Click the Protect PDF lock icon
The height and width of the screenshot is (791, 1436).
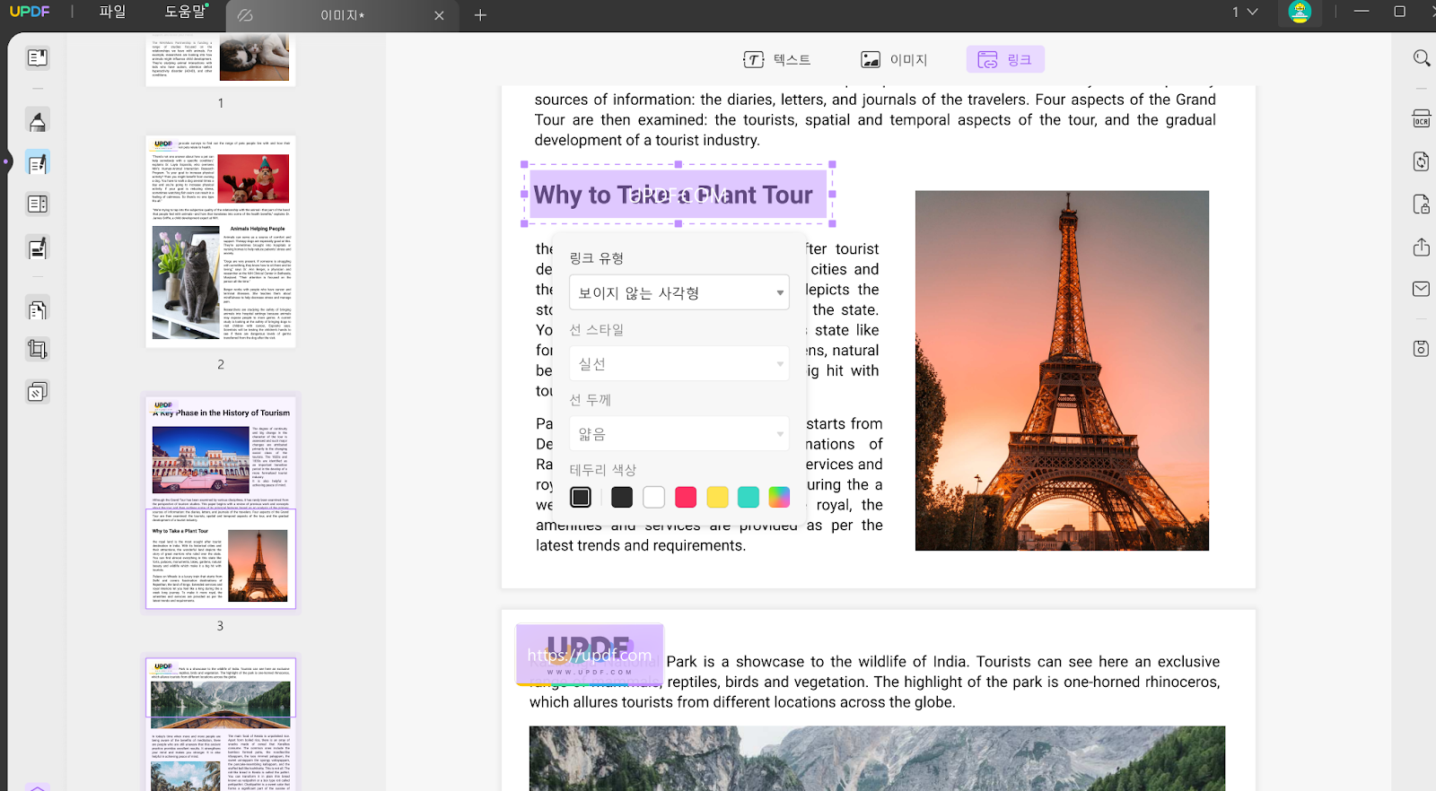point(1421,204)
